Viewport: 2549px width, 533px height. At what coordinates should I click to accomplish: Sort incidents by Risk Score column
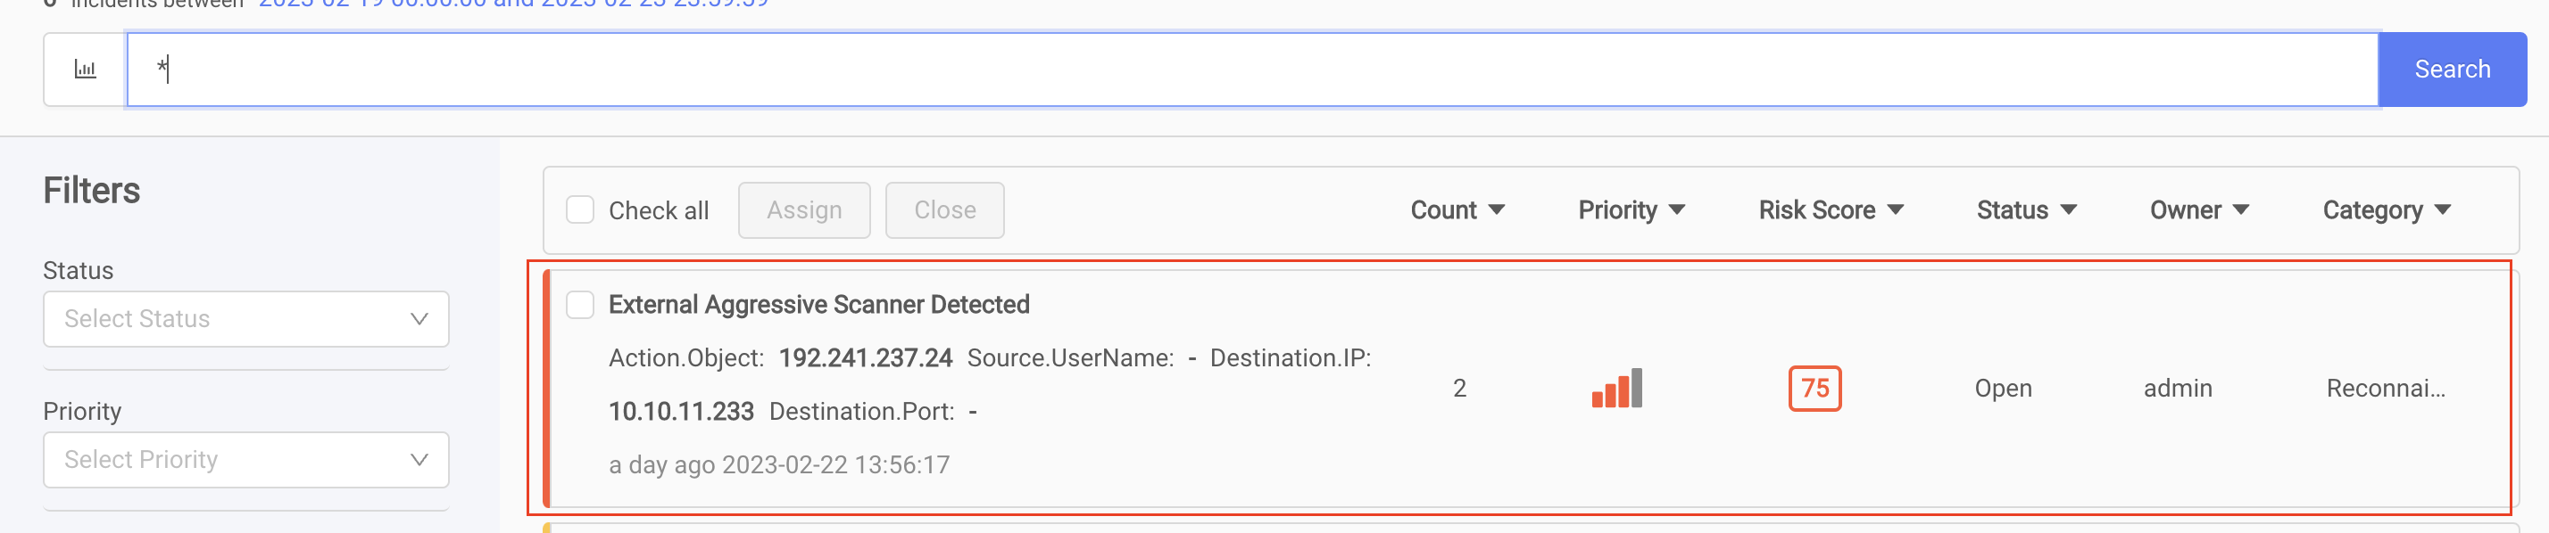[x=1831, y=210]
